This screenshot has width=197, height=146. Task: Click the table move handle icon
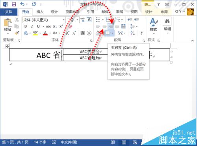tap(7, 46)
